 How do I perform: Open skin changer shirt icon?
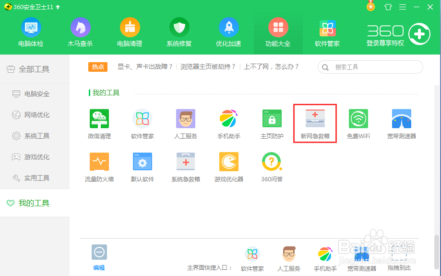[x=388, y=7]
